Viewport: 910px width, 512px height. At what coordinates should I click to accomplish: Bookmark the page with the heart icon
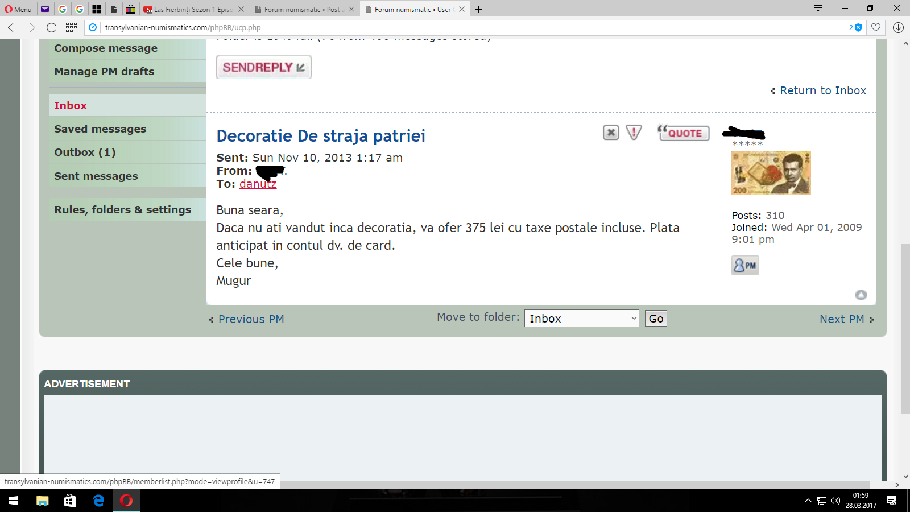pos(876,27)
